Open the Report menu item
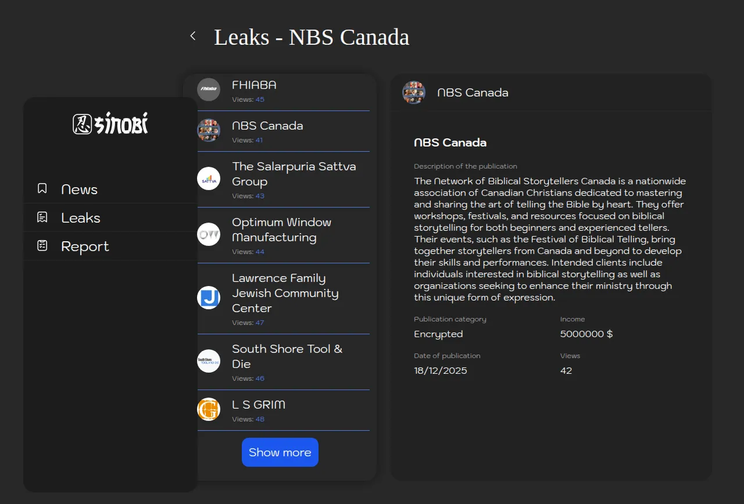Viewport: 744px width, 504px height. [85, 246]
